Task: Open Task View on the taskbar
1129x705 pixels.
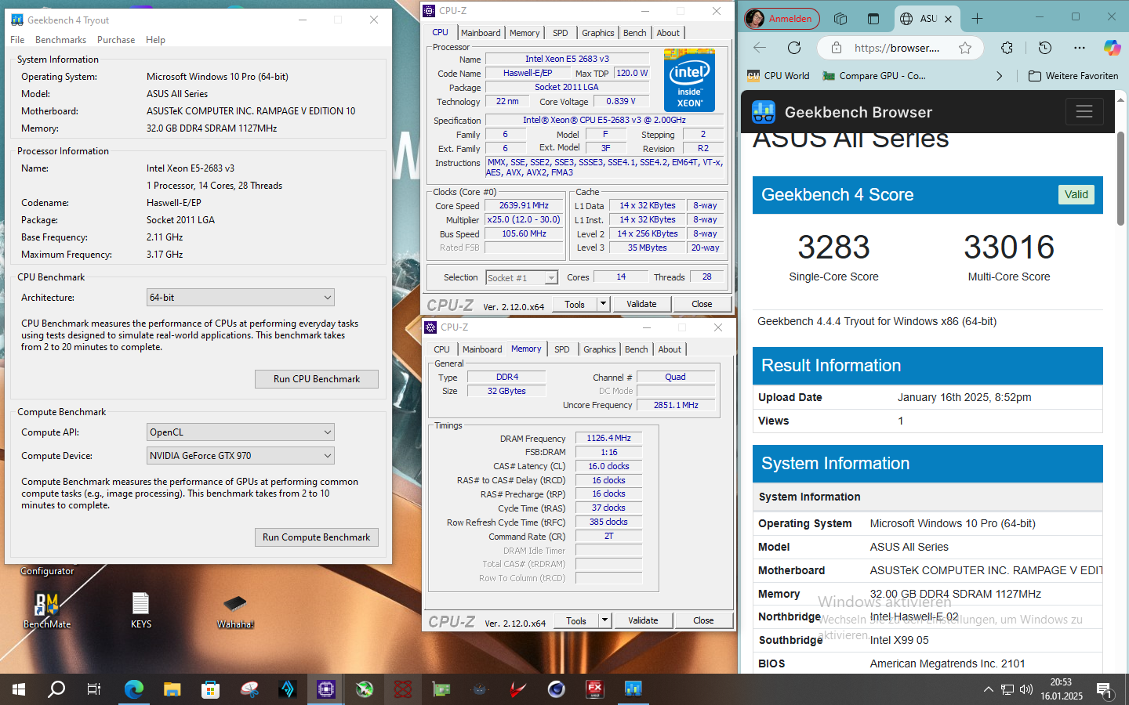Action: [x=94, y=689]
